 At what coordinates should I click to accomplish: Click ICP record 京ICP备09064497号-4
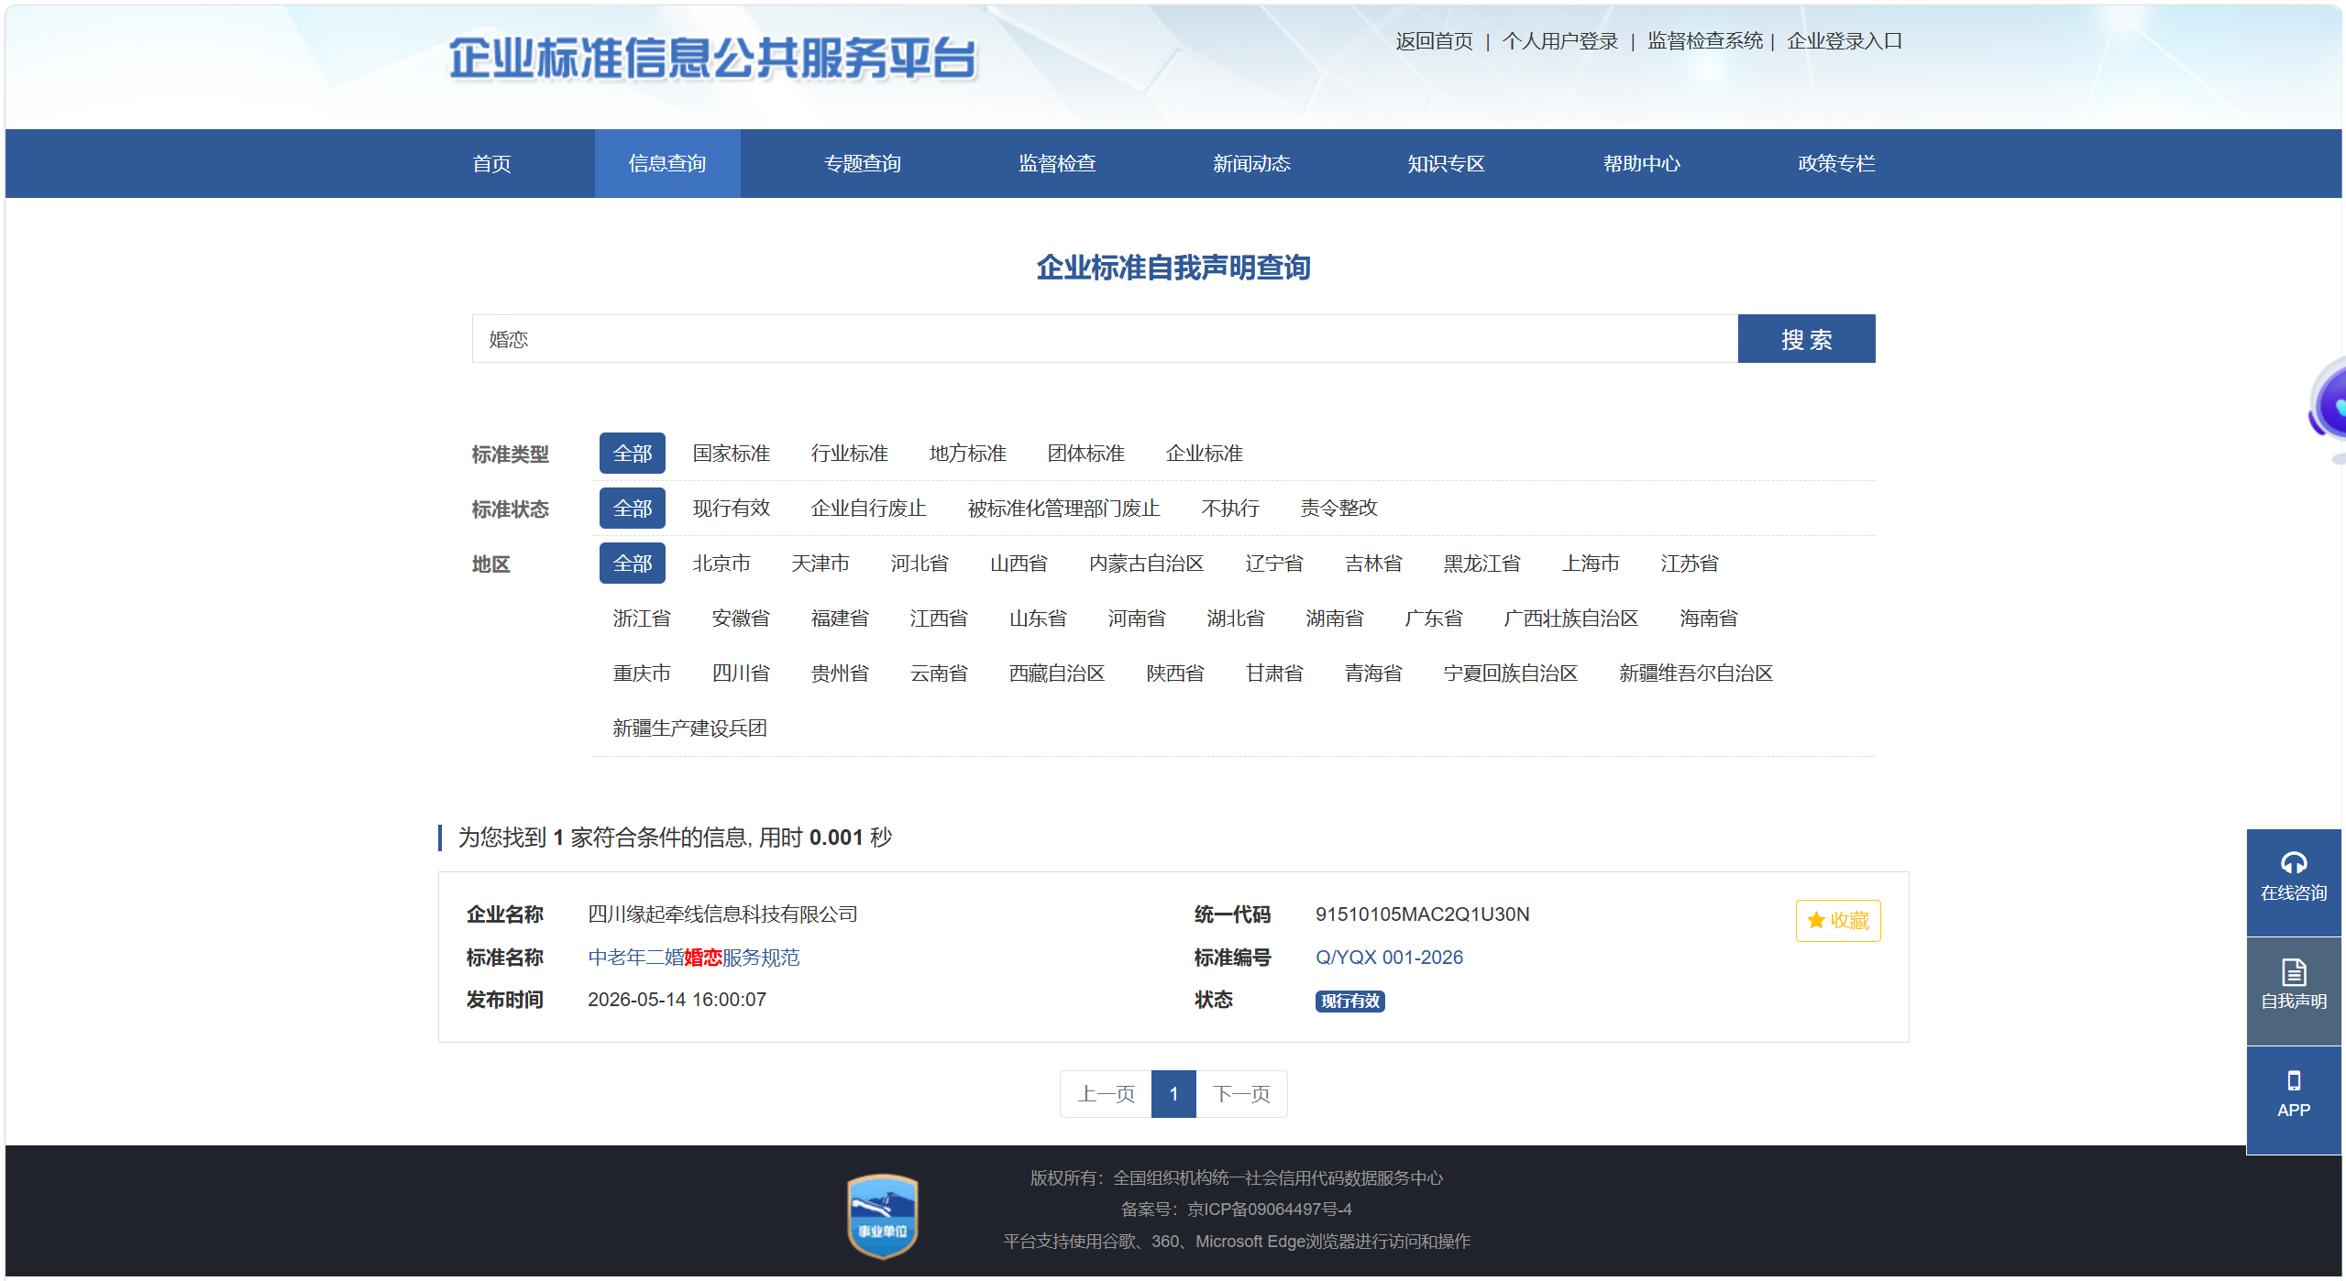coord(1269,1210)
